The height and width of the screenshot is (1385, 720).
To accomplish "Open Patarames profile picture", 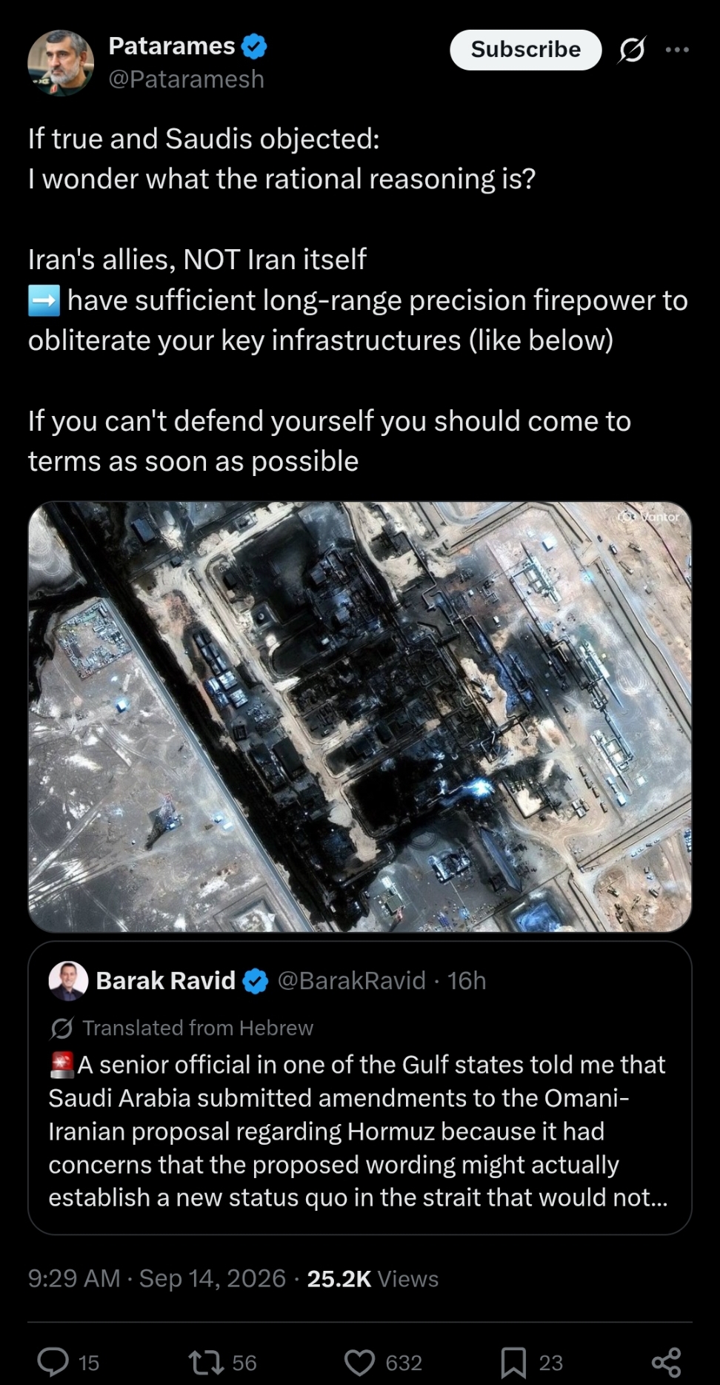I will pyautogui.click(x=61, y=63).
